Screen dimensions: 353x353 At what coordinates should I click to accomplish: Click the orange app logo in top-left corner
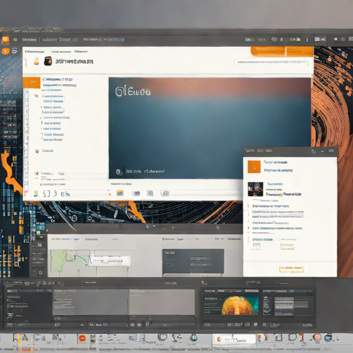6,40
